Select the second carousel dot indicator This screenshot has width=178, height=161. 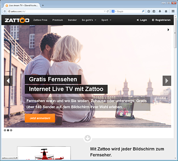pyautogui.click(x=8, y=130)
